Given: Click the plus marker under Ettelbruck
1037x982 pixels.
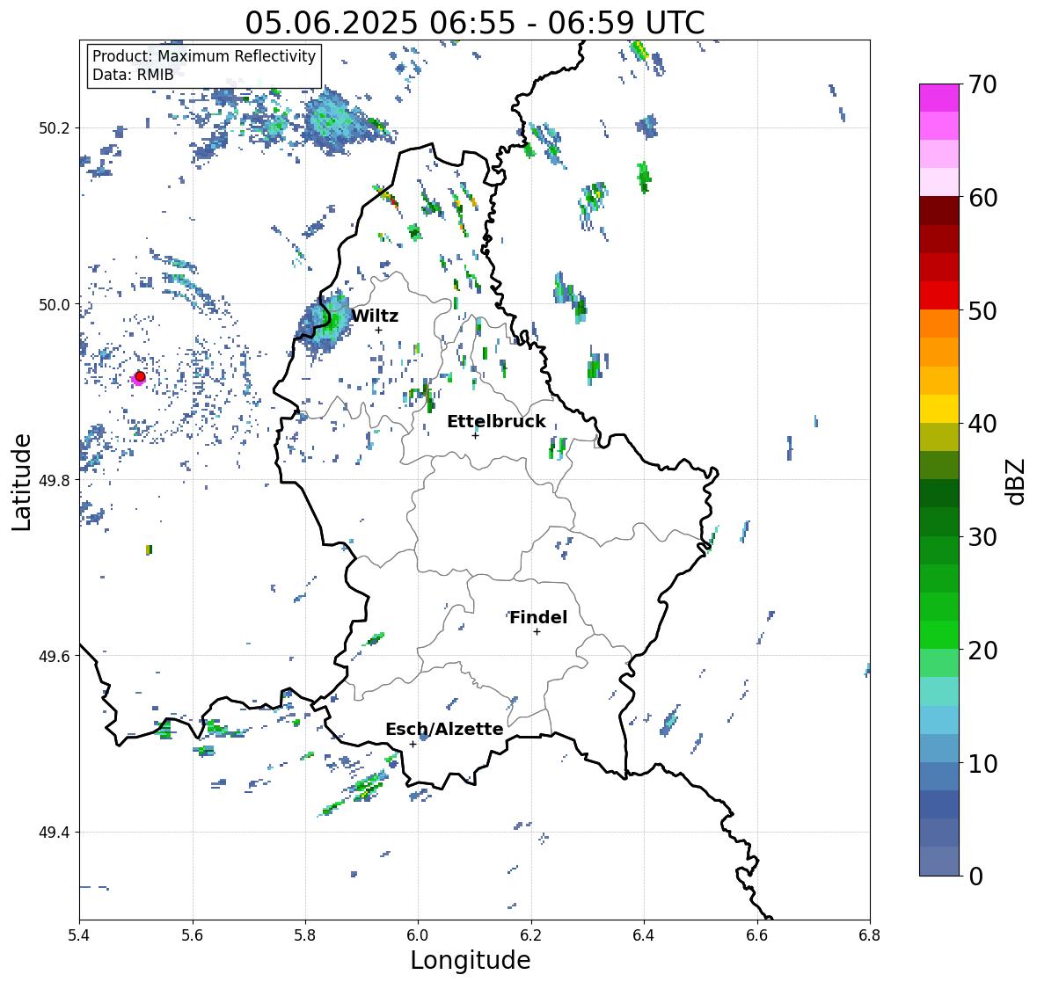Looking at the screenshot, I should [476, 435].
